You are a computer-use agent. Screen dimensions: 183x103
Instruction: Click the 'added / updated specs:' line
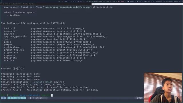tap(19, 13)
